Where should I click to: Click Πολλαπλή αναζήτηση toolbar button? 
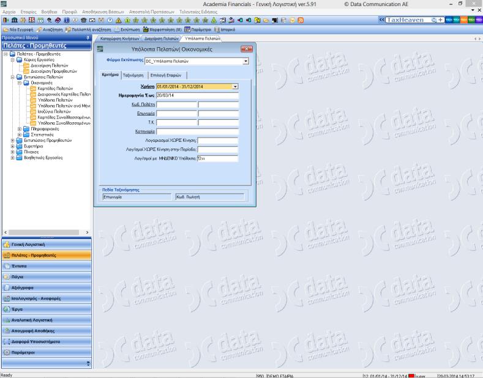click(x=88, y=29)
